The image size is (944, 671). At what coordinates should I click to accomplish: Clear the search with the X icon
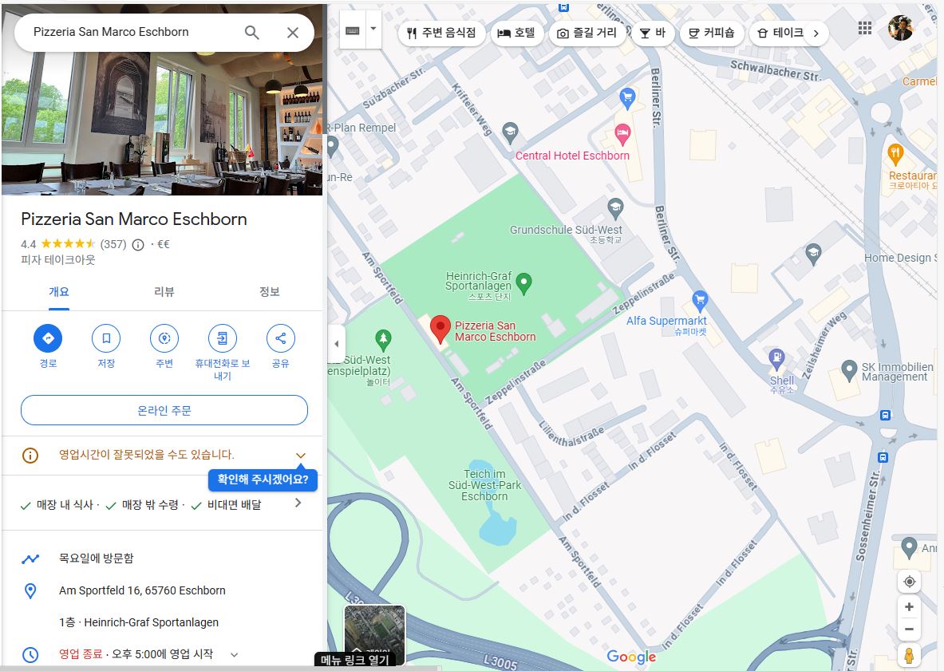pos(293,33)
